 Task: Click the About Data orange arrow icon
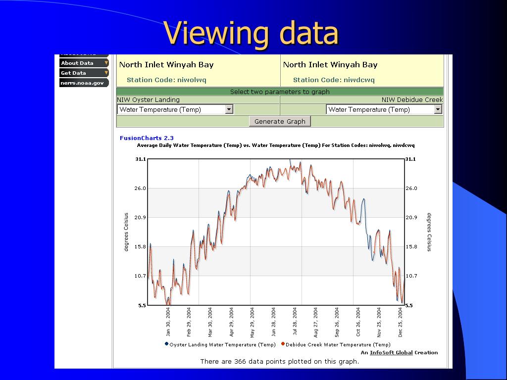click(x=106, y=63)
